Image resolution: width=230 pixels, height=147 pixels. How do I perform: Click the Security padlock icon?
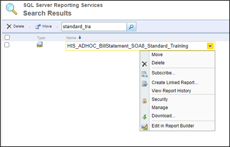pos(145,101)
